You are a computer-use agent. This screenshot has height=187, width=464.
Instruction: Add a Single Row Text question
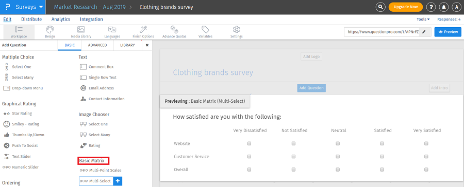point(98,78)
